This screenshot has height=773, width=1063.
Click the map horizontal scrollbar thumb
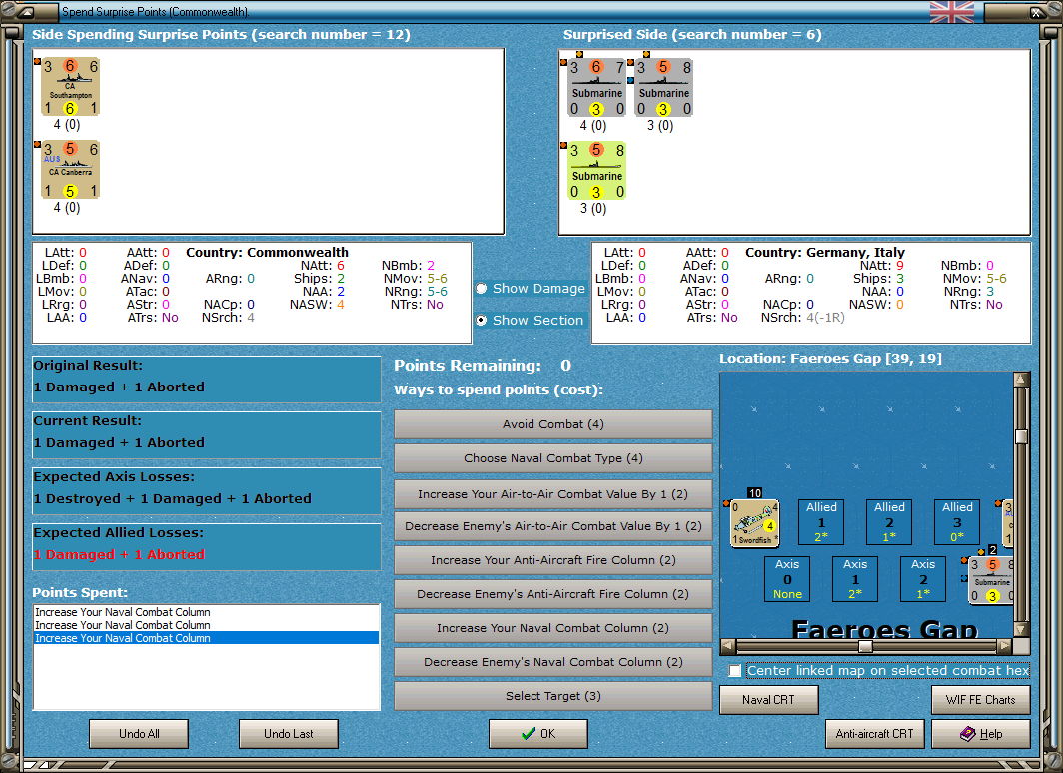click(x=866, y=645)
